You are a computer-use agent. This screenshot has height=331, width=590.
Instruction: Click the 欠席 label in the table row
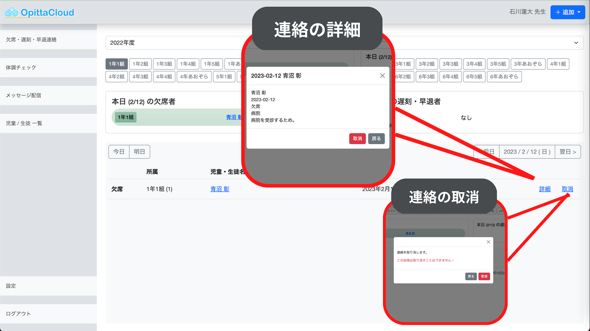[117, 189]
